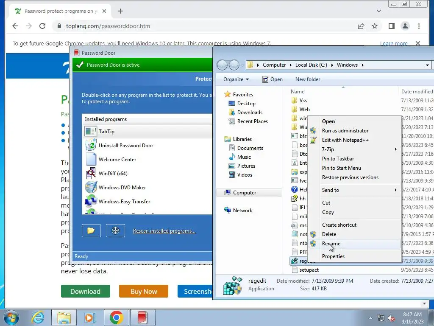
Task: Choose Edit with Notepad++
Action: coord(355,140)
